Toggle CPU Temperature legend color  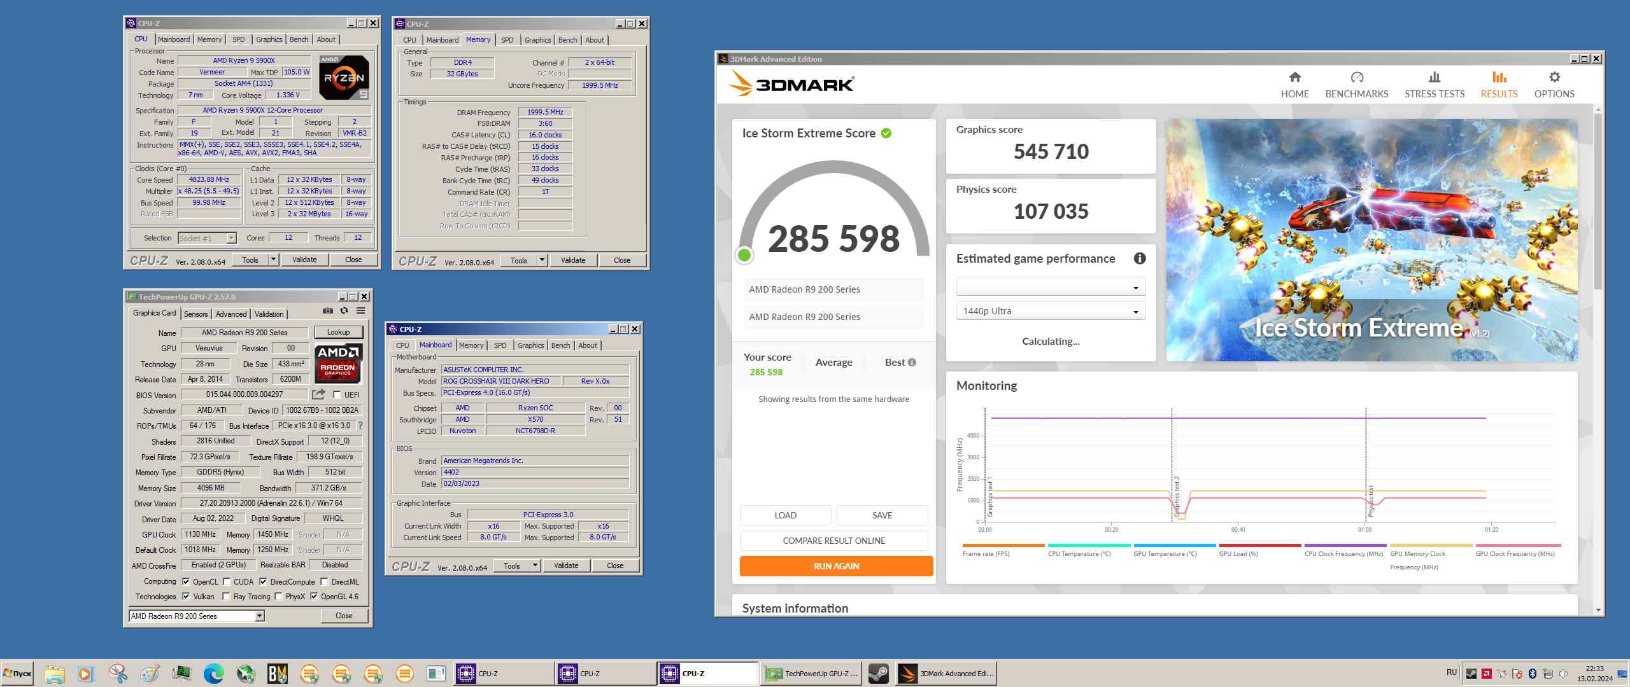point(1089,545)
